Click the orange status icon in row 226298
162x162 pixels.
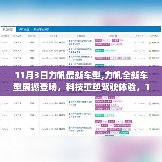(150, 58)
